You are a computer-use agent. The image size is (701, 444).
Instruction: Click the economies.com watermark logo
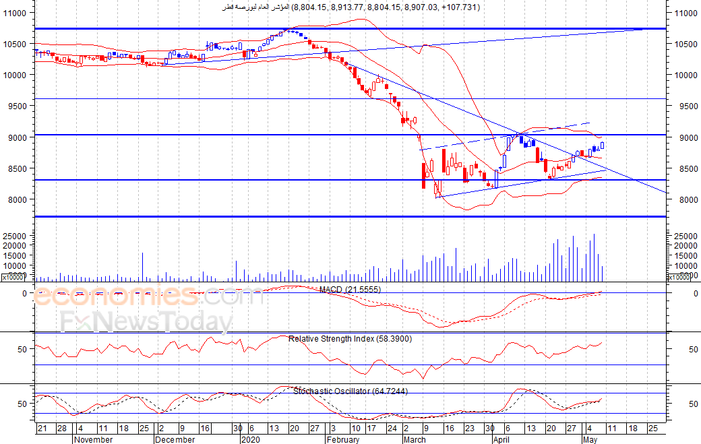149,295
